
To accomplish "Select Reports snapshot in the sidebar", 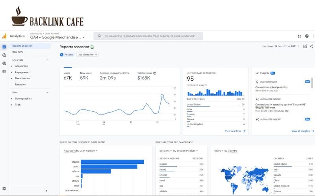I will click(x=30, y=46).
